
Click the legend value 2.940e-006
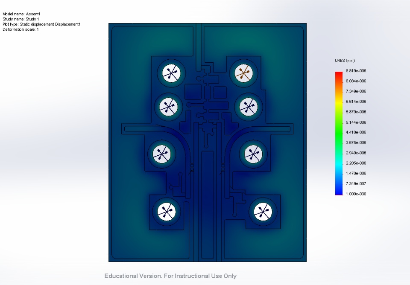[356, 153]
